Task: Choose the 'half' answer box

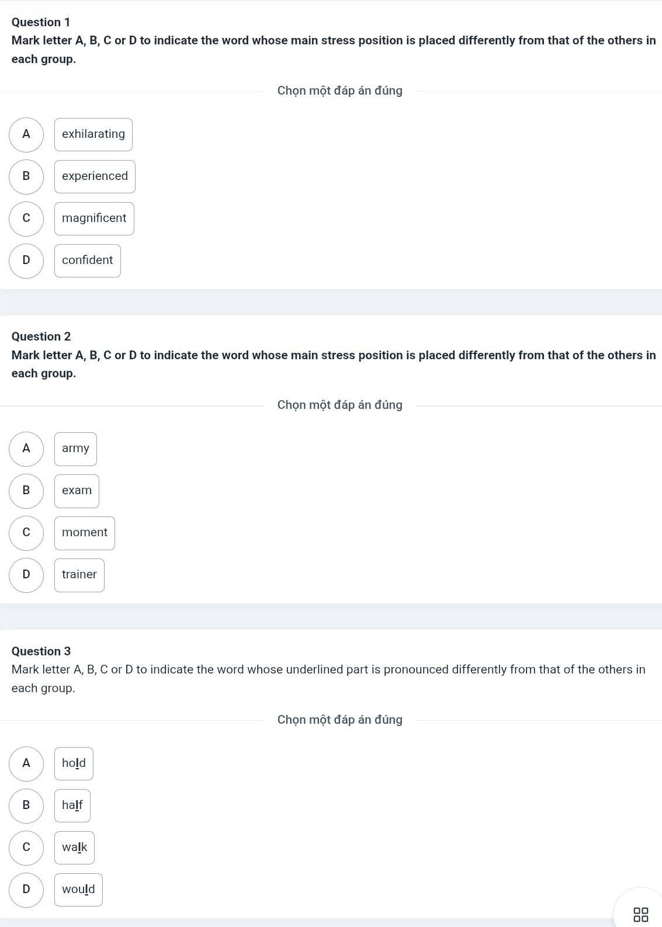Action: coord(72,806)
